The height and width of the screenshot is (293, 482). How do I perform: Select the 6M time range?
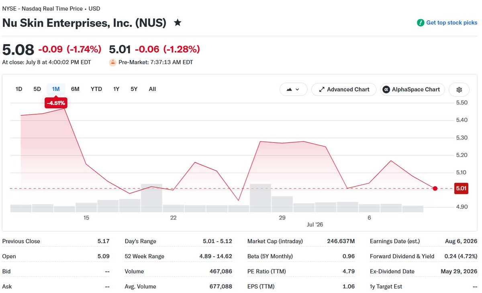point(75,89)
